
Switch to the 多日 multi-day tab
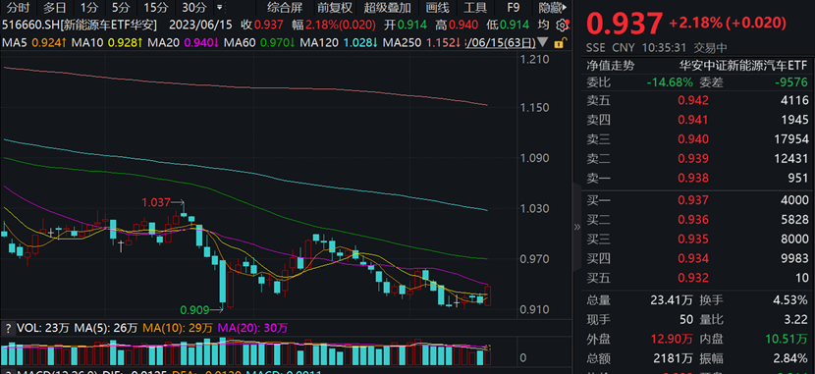click(x=54, y=7)
